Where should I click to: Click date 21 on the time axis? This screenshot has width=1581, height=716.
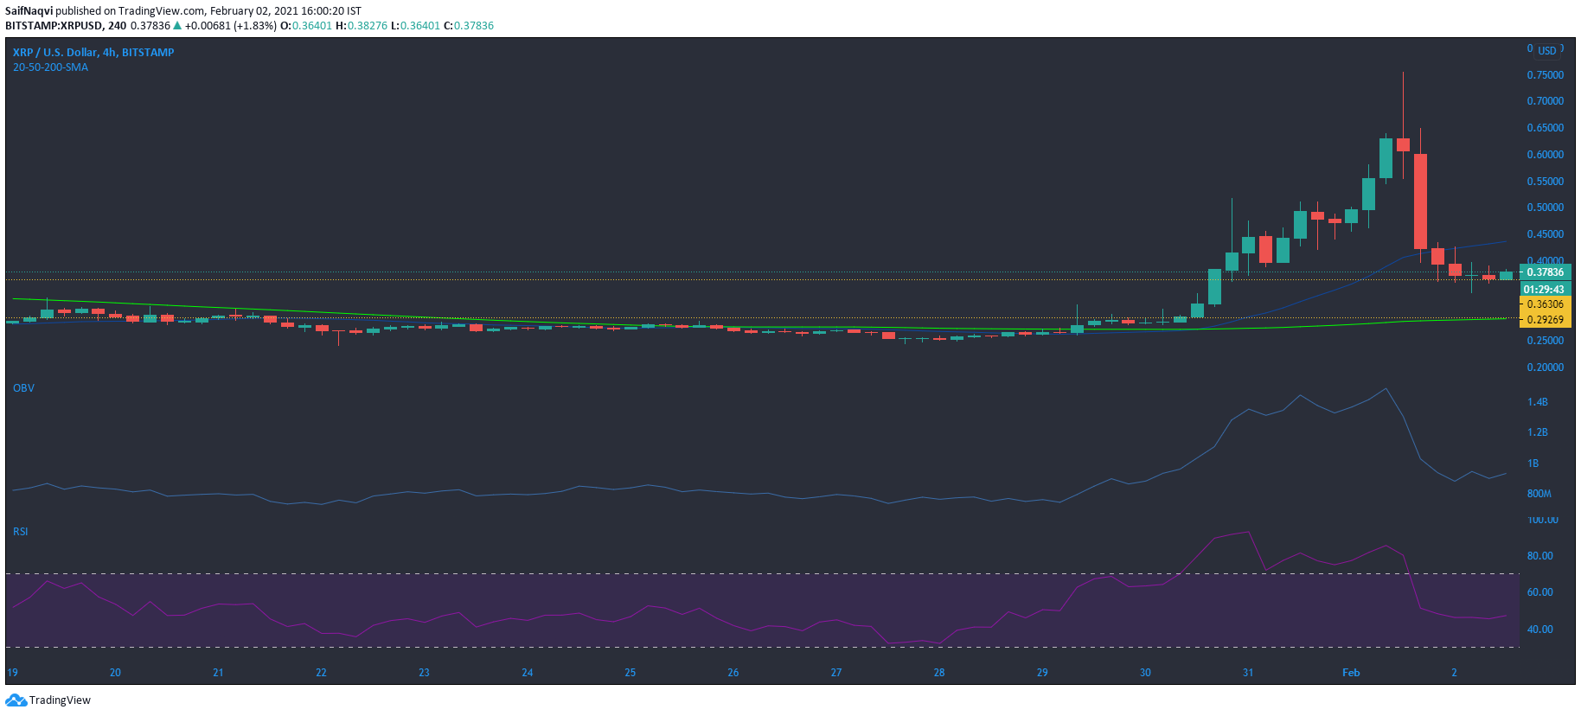(218, 673)
